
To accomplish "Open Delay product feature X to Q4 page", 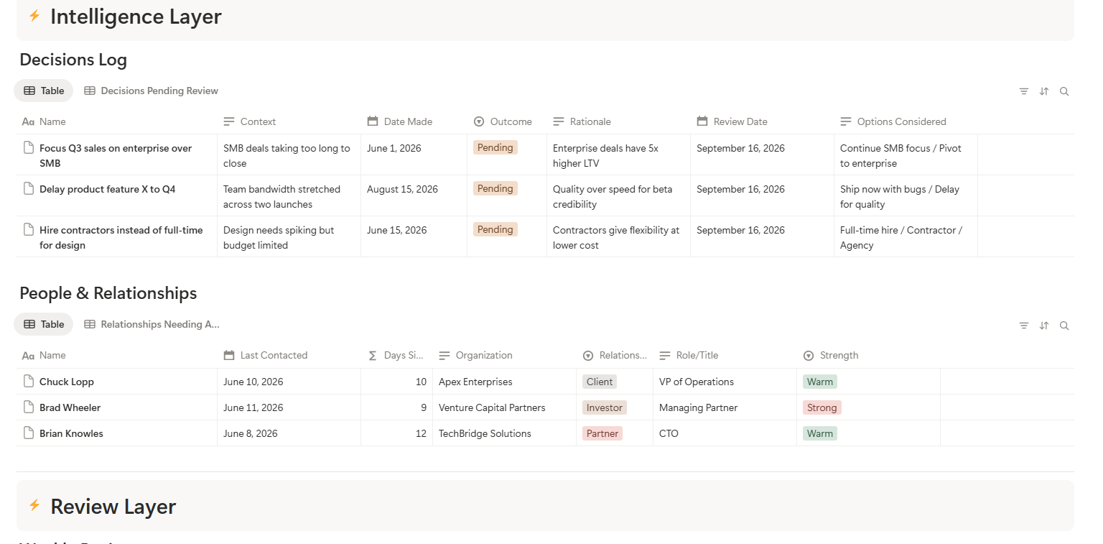I will click(108, 189).
